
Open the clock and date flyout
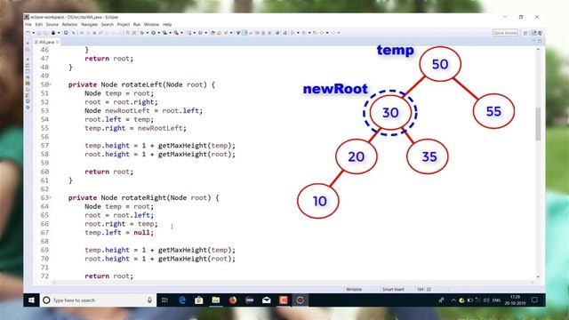(516, 300)
